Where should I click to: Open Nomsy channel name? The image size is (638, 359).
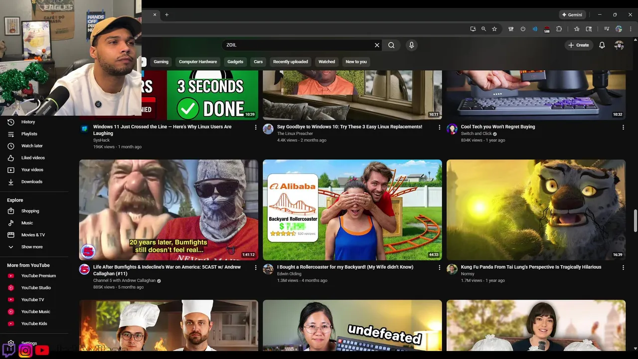click(468, 274)
